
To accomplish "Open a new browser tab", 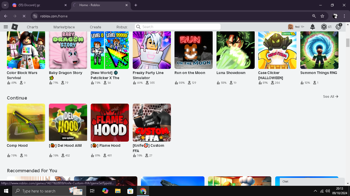I will [136, 5].
